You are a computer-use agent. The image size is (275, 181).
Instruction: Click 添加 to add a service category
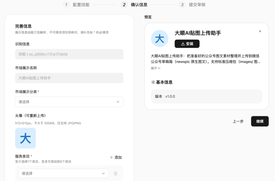tap(116, 157)
